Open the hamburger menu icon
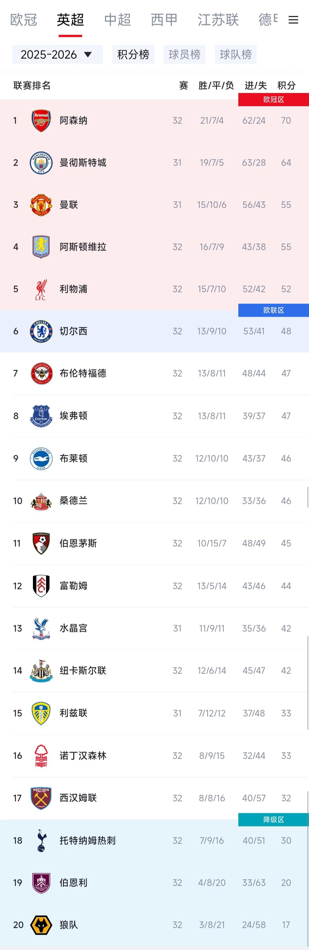Image resolution: width=309 pixels, height=950 pixels. pos(294,20)
